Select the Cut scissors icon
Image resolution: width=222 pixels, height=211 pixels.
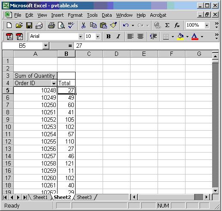[x=83, y=25]
